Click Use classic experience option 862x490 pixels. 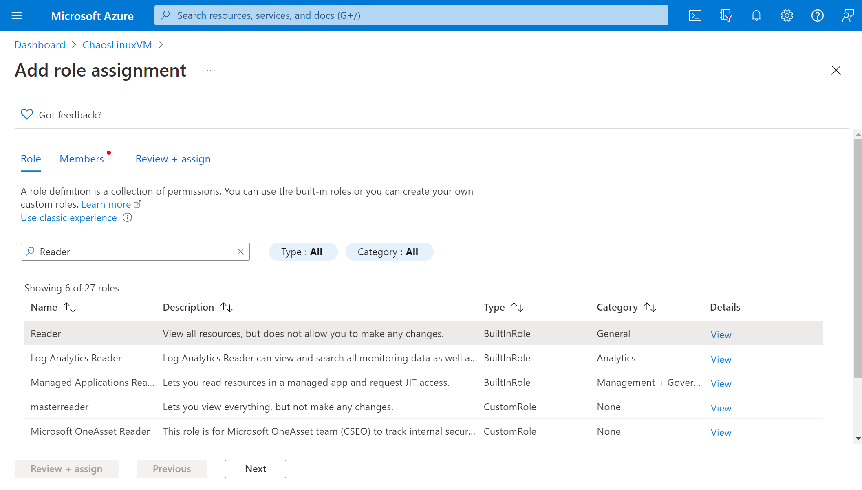[x=69, y=217]
